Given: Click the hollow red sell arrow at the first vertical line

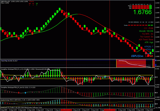Looking at the screenshot, I should tap(66, 13).
